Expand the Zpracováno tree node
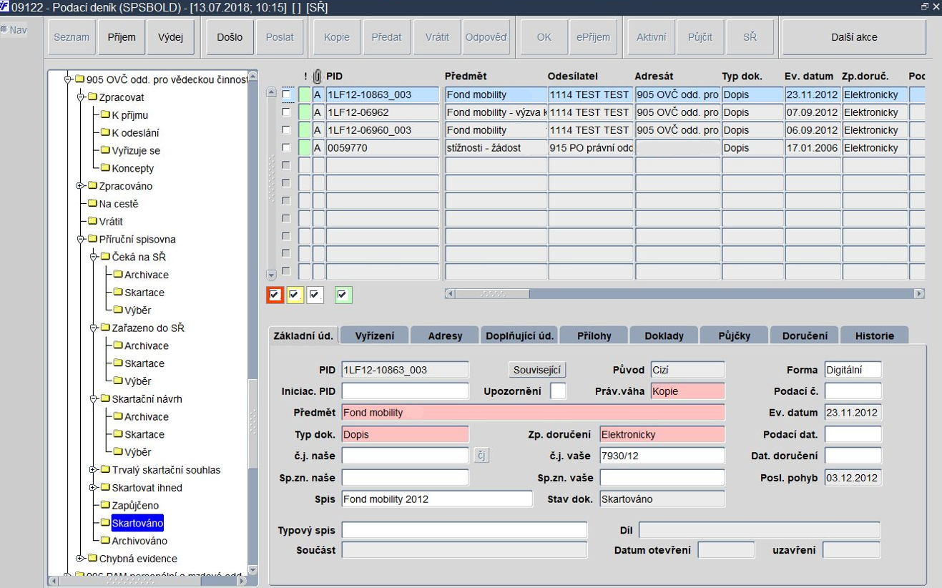The height and width of the screenshot is (588, 942). click(x=81, y=186)
